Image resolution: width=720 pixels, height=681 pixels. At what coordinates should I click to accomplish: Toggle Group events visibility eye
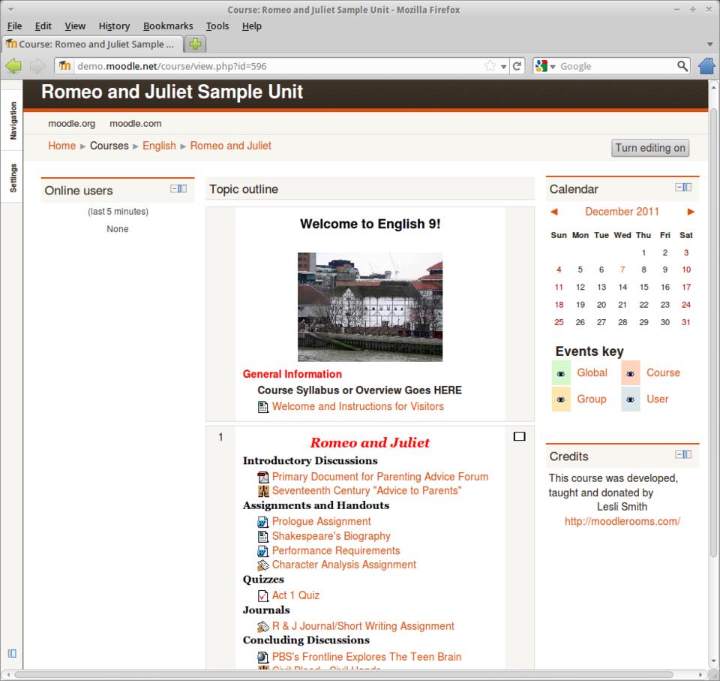point(560,399)
